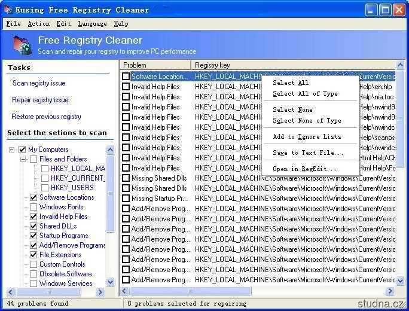Open the Help menu

(x=121, y=23)
